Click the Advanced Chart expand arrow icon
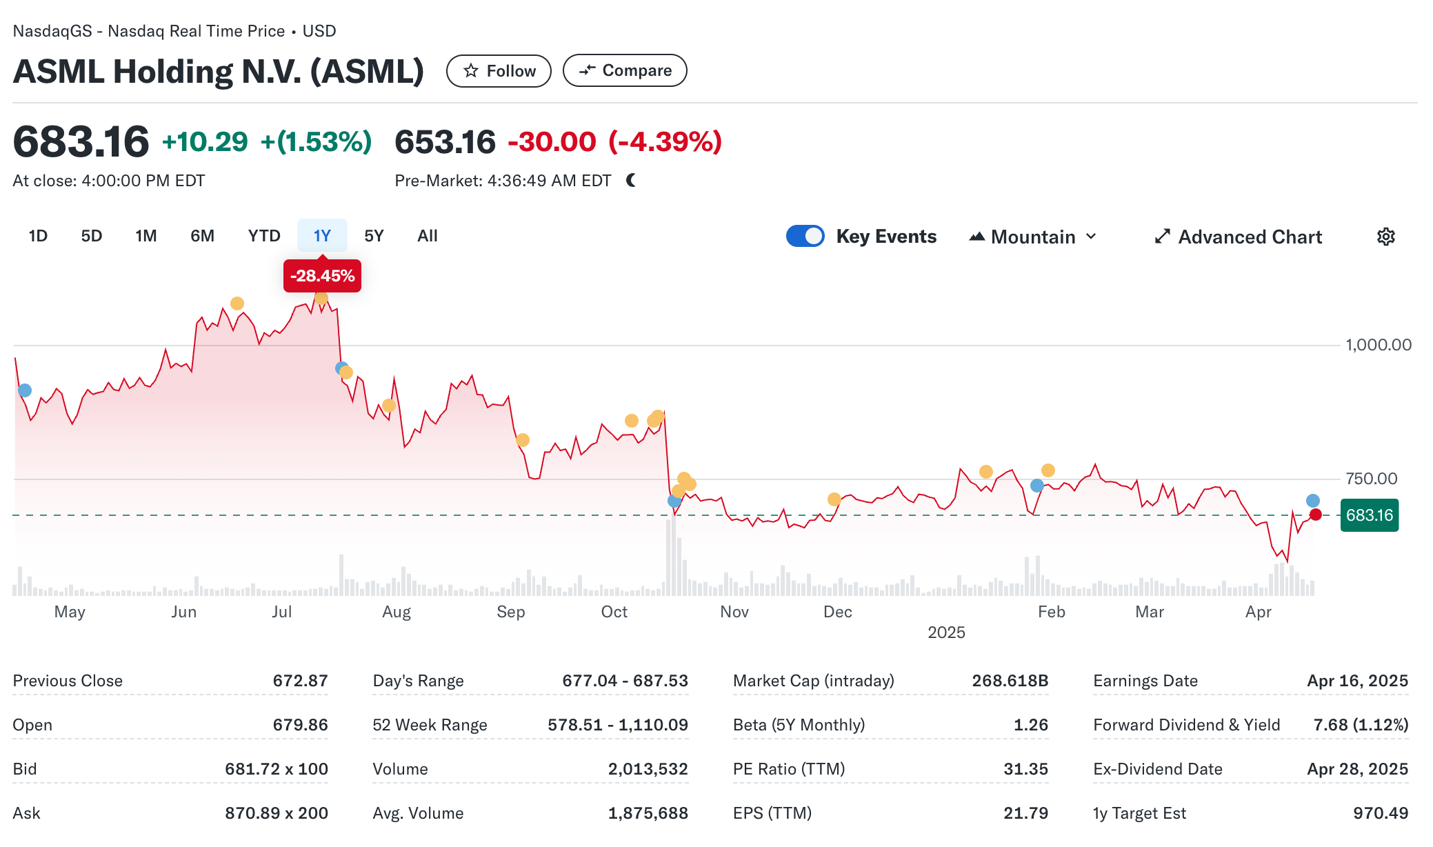The image size is (1433, 847). click(x=1162, y=237)
